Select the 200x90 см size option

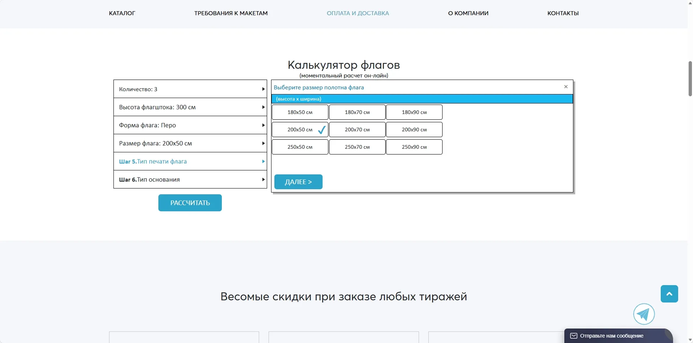(414, 130)
